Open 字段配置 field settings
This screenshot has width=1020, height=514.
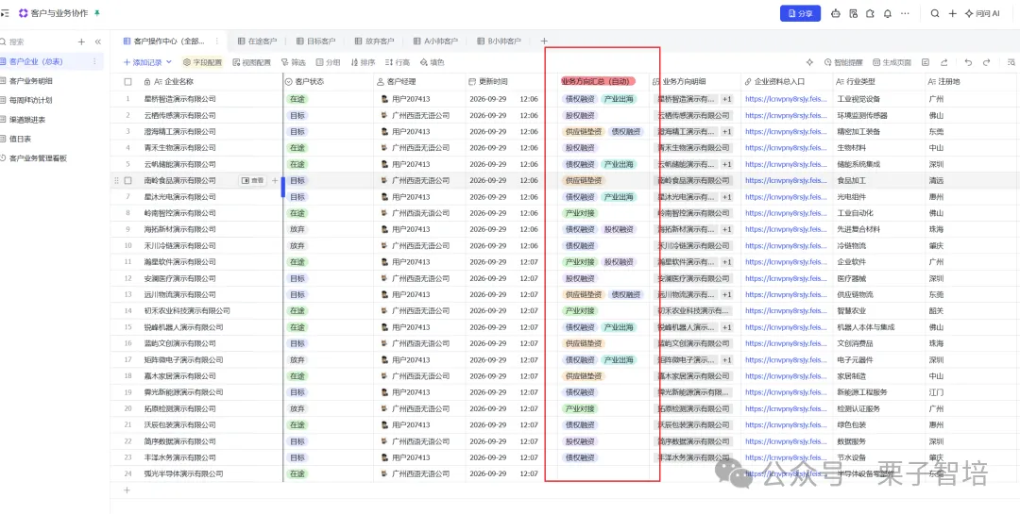pyautogui.click(x=202, y=62)
